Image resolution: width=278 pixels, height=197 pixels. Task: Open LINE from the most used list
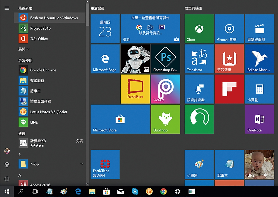(50, 122)
